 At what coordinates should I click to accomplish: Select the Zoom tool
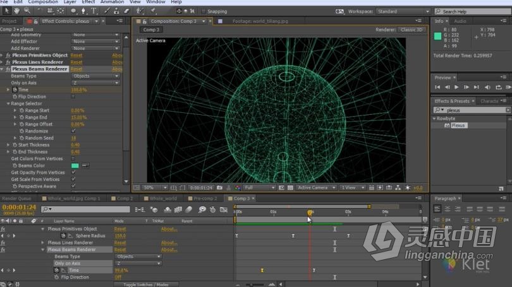(x=27, y=11)
